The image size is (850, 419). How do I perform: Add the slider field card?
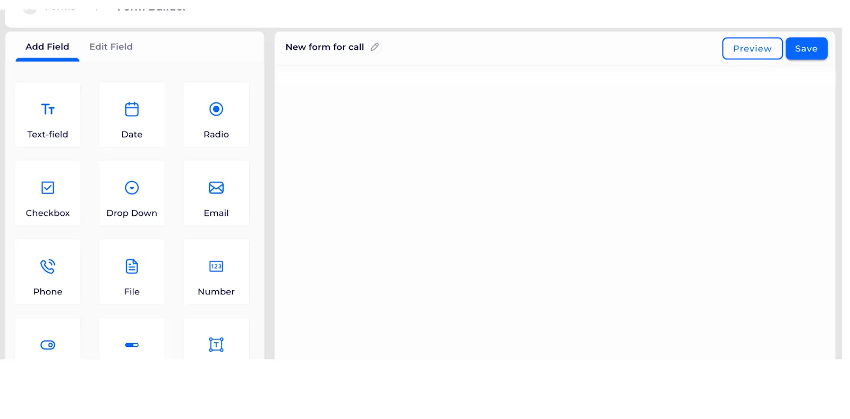(x=132, y=339)
